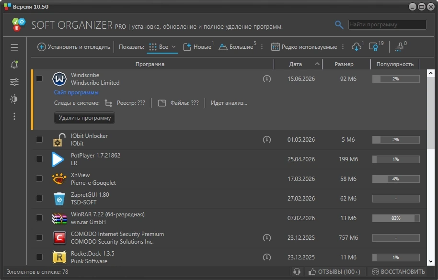
Task: Select the 'ZapretGUI 1.80' program name
Action: [x=90, y=195]
